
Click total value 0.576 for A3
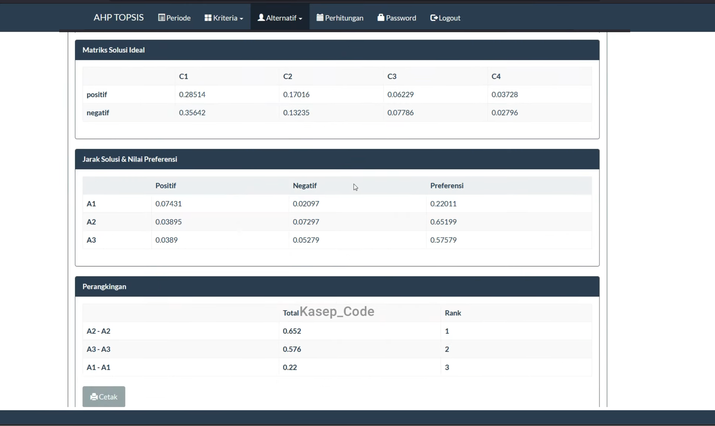pos(292,349)
